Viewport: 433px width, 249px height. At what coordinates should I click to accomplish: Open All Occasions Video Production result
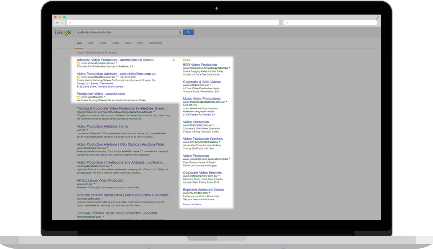(101, 180)
